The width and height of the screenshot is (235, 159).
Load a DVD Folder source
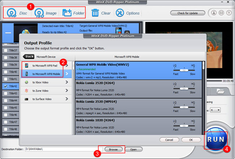coord(73,13)
